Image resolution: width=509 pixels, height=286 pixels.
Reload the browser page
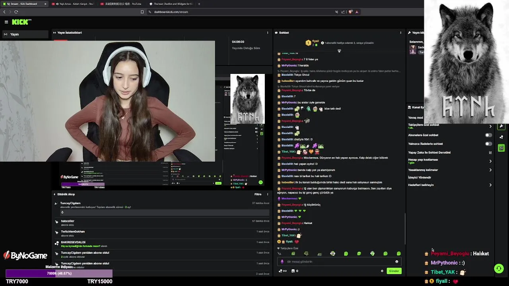pyautogui.click(x=16, y=12)
